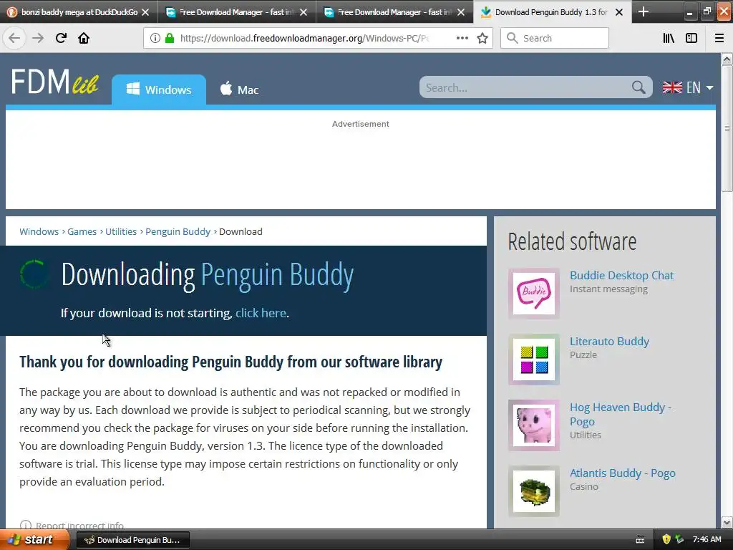The image size is (733, 550).
Task: Click the green padlock security icon
Action: point(170,38)
